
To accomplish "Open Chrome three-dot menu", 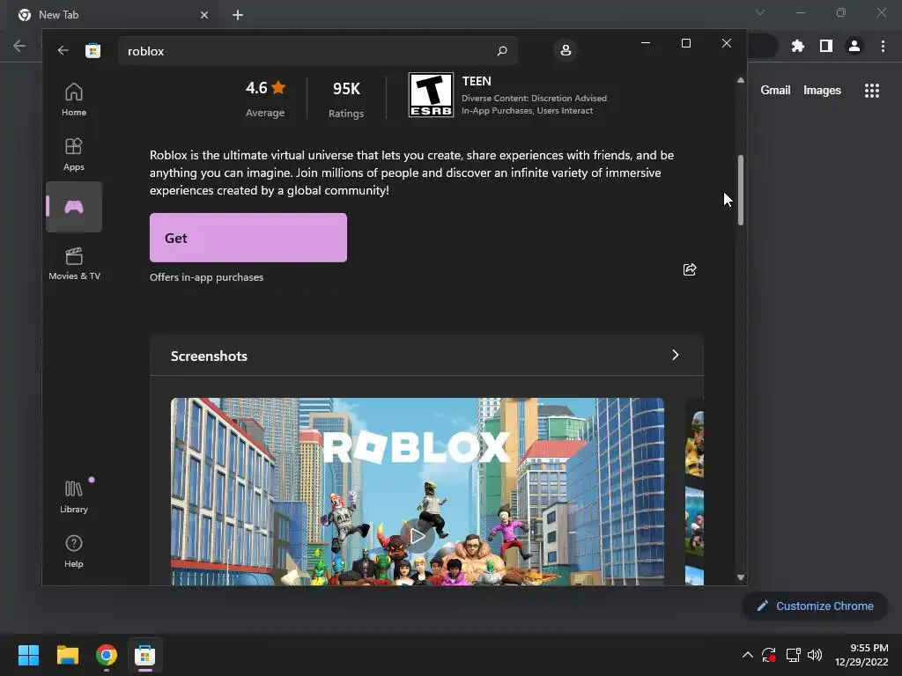I will coord(883,46).
